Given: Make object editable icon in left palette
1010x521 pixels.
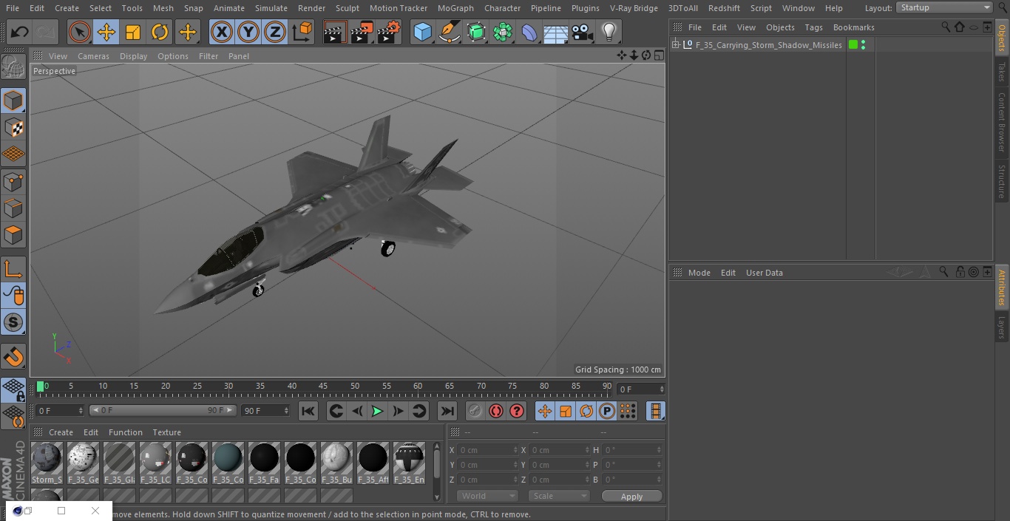Looking at the screenshot, I should pos(13,67).
